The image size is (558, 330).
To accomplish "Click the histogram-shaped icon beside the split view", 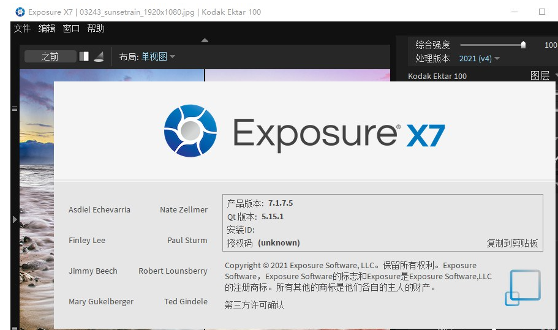I will click(99, 56).
